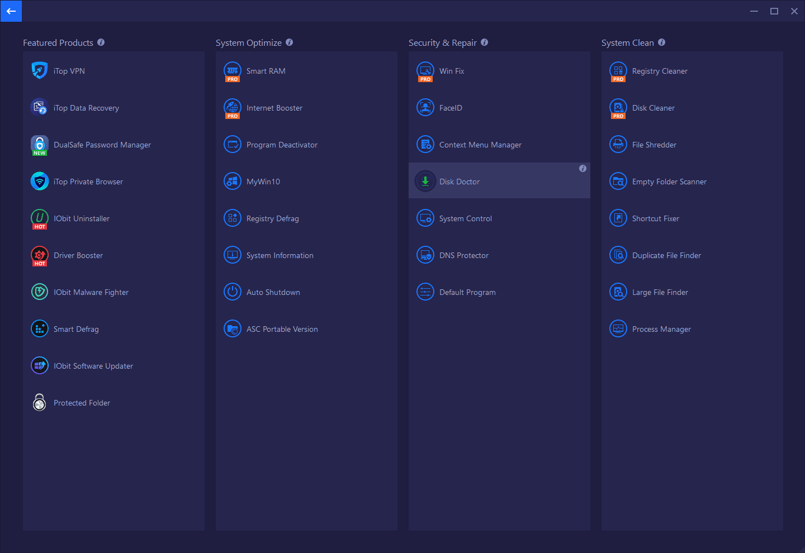The image size is (805, 553).
Task: Open the iTop VPN shield icon
Action: (40, 70)
